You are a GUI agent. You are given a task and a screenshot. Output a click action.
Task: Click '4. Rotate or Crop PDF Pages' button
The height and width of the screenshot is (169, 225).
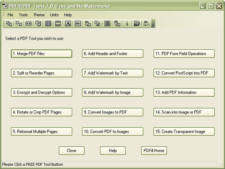[42, 112]
